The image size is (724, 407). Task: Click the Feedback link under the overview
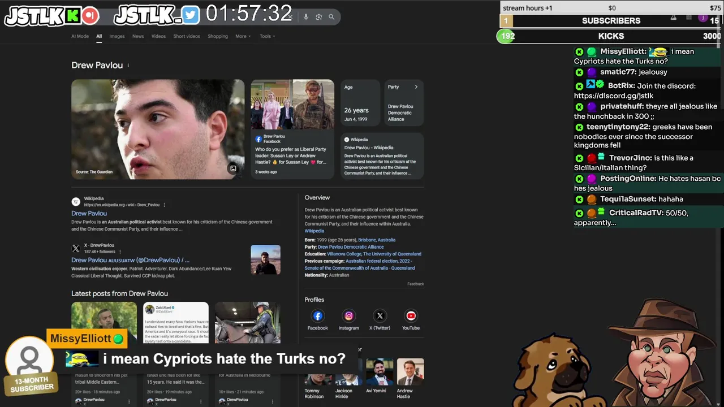[x=415, y=284]
